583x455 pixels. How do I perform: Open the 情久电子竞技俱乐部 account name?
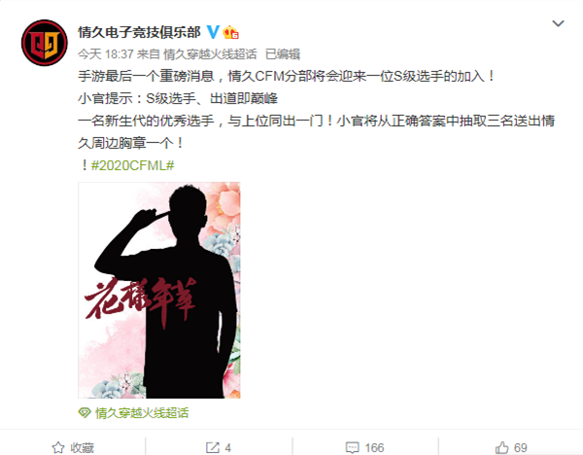(x=139, y=33)
